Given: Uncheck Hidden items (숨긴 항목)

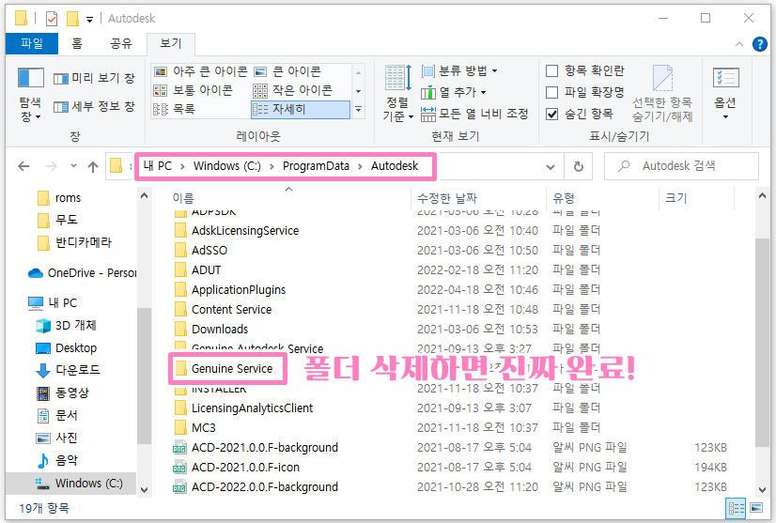Looking at the screenshot, I should click(x=580, y=115).
